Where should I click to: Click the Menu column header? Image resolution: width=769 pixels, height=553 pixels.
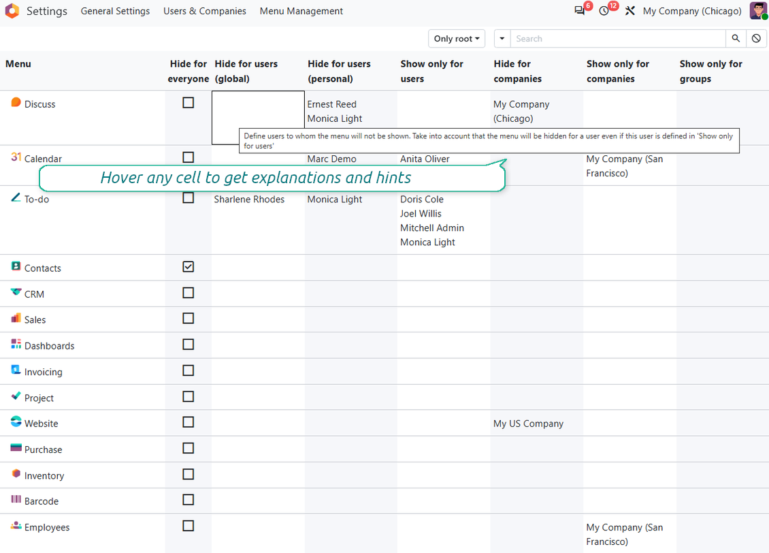tap(18, 64)
